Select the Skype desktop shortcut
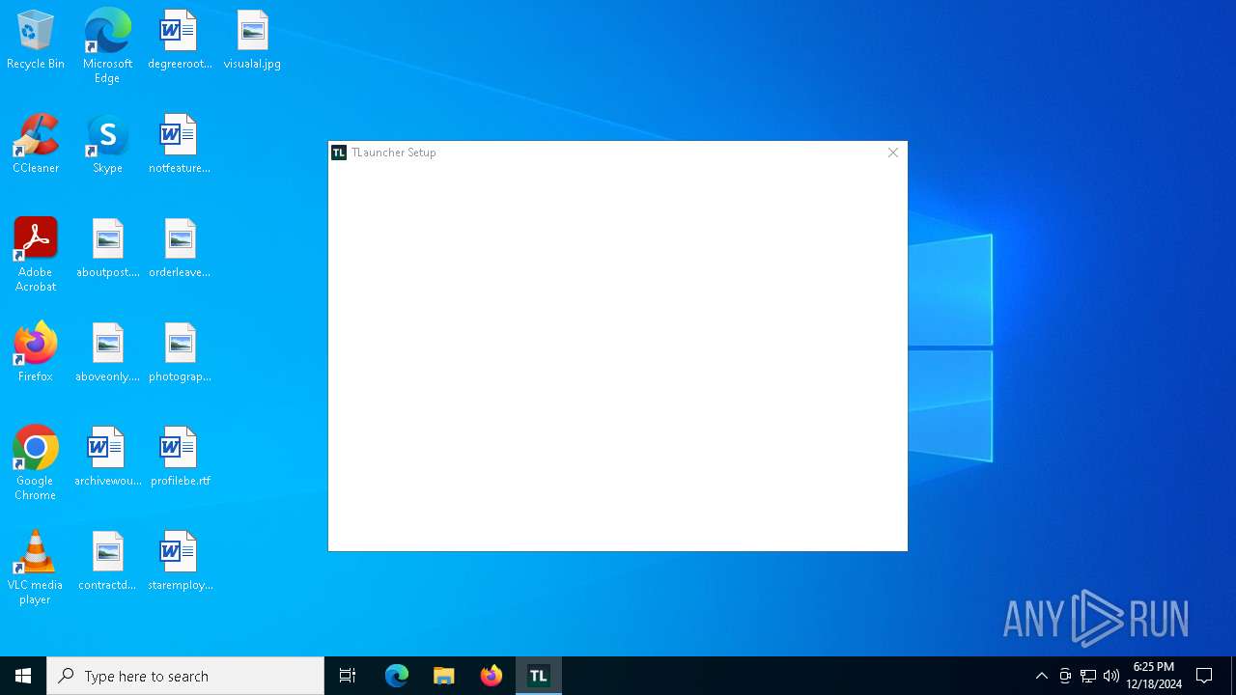 coord(107,145)
